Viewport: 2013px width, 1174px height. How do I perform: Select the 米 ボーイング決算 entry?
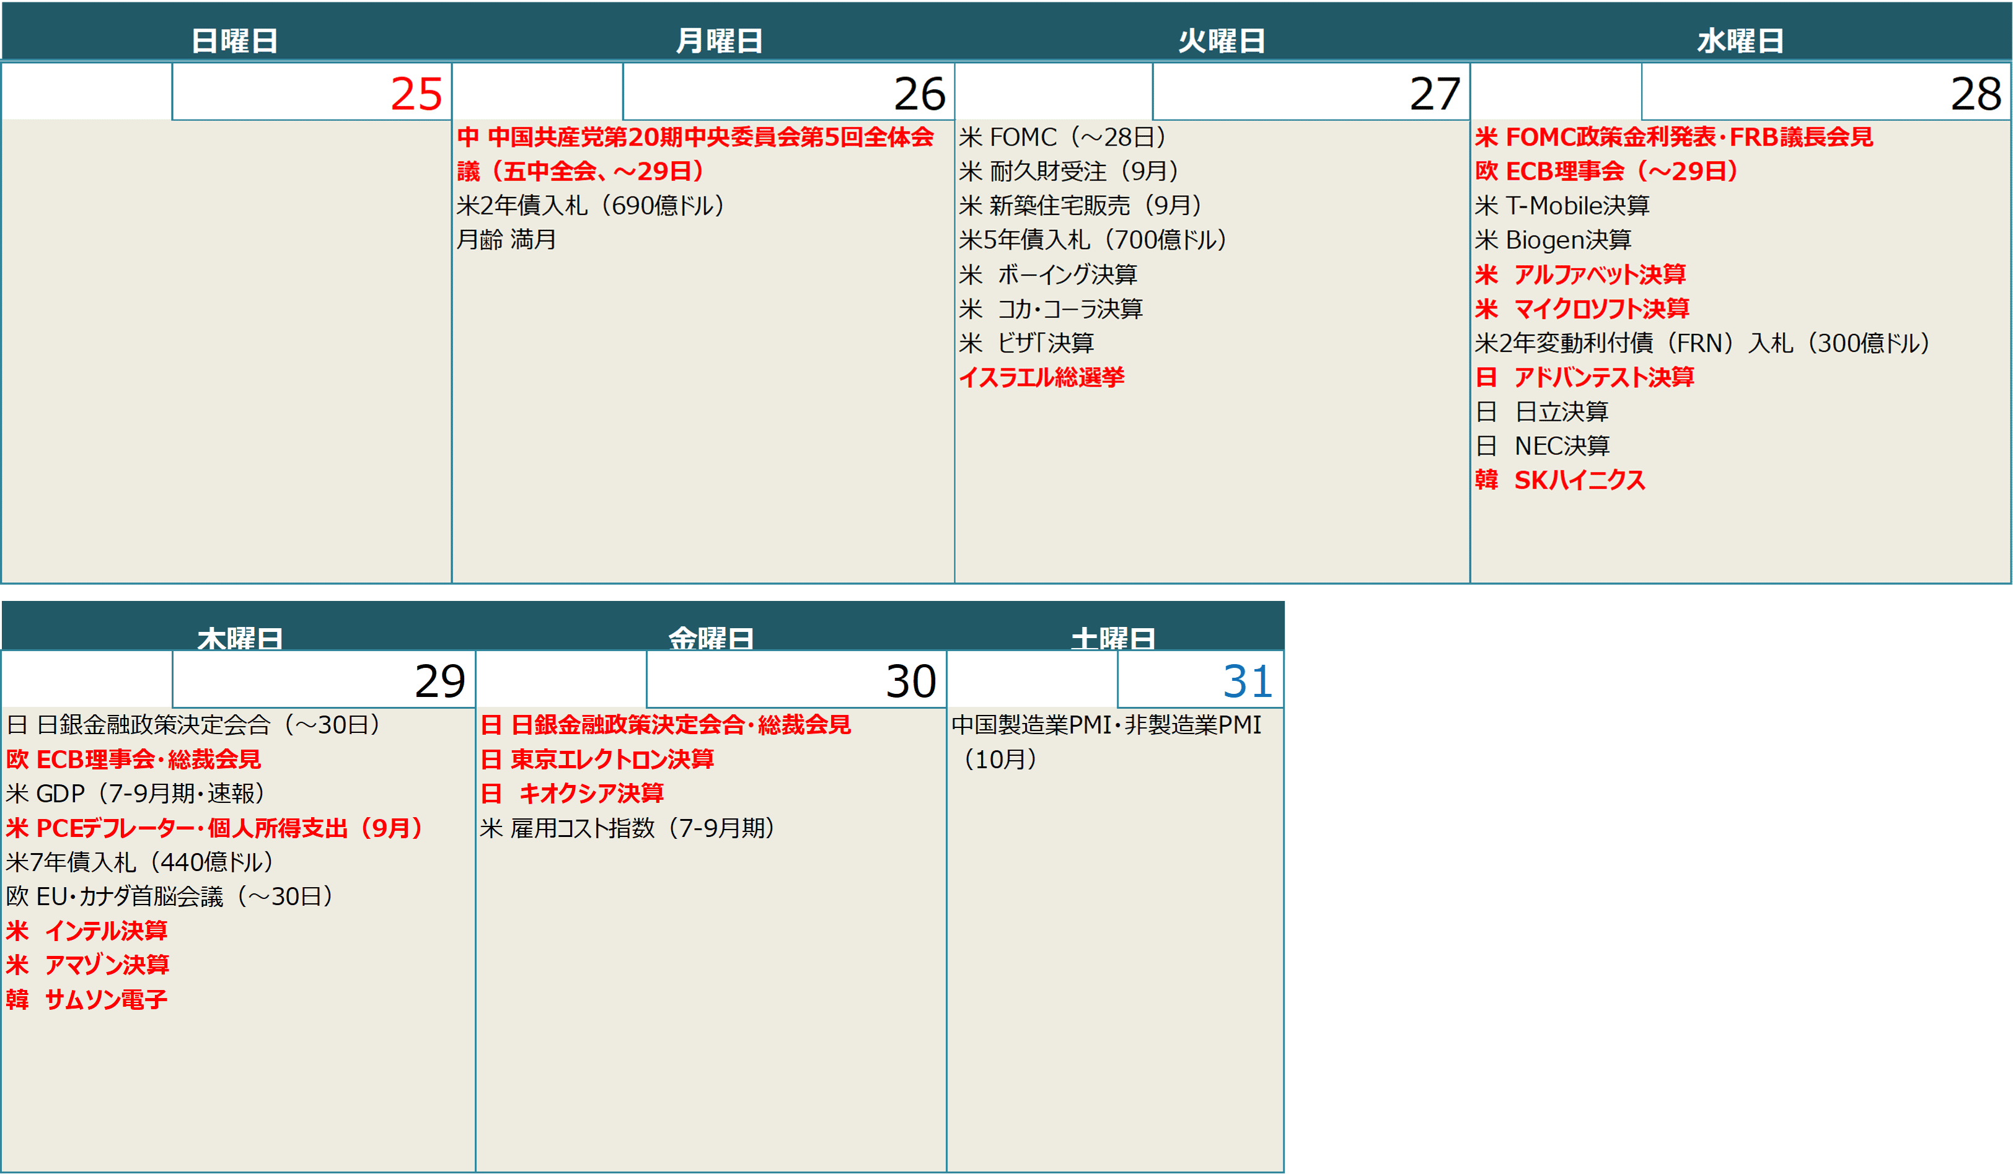(1048, 274)
